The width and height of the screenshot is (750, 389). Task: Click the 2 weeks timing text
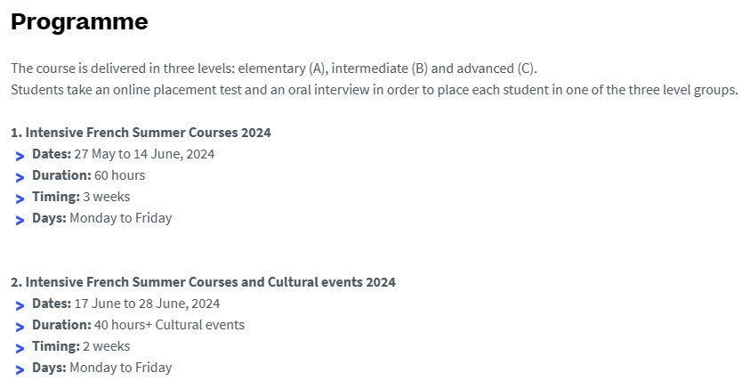click(x=106, y=346)
